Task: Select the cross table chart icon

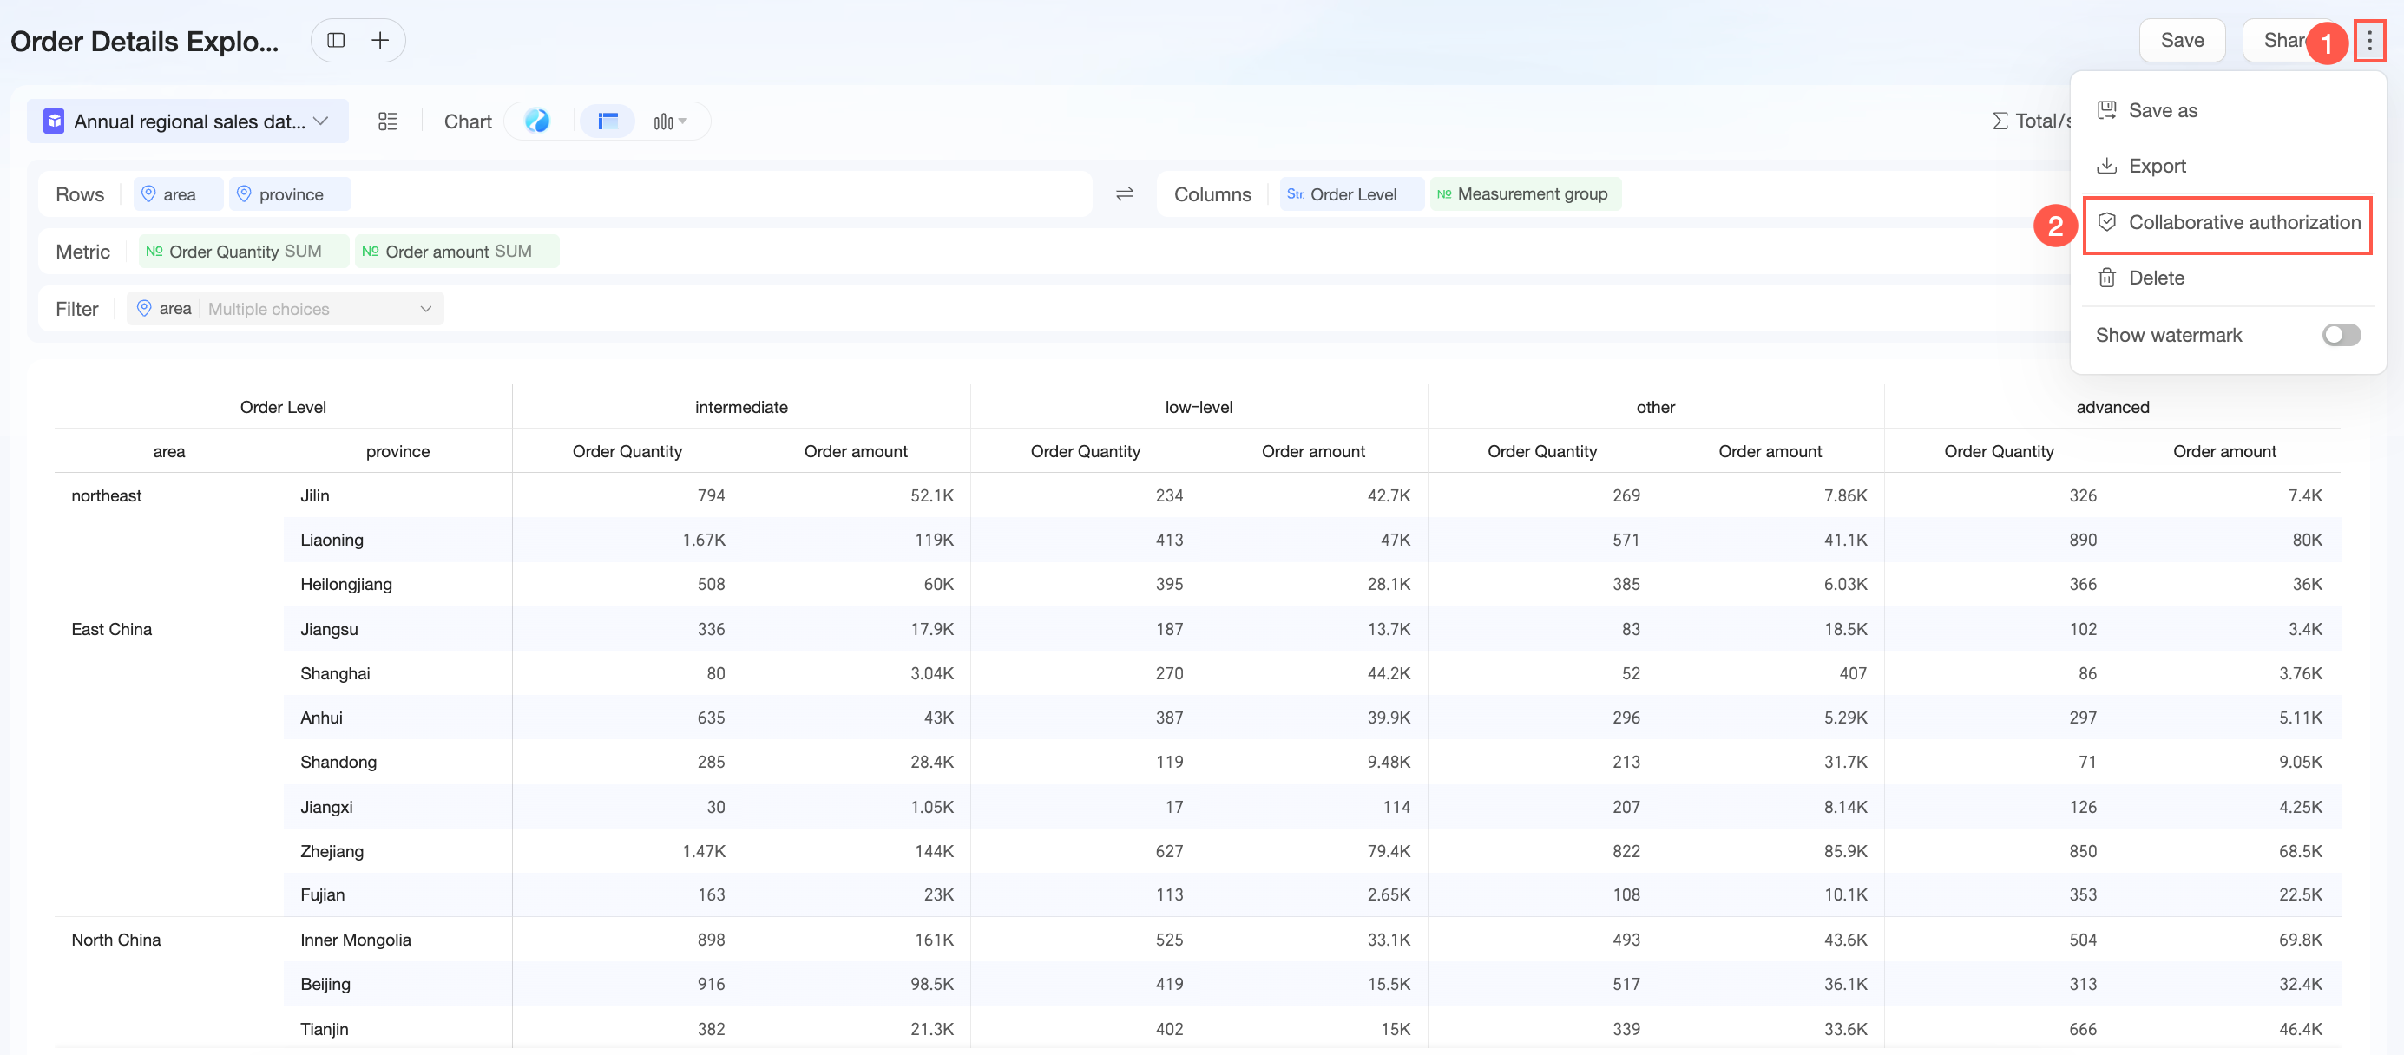Action: tap(608, 121)
